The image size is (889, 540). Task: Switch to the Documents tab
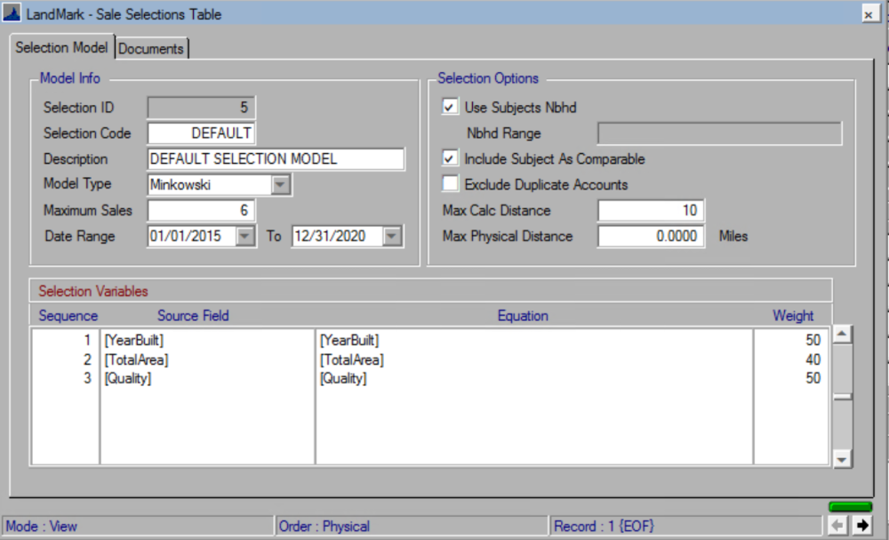point(151,48)
